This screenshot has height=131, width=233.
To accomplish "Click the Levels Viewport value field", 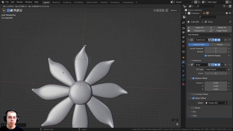I will click(x=216, y=48).
